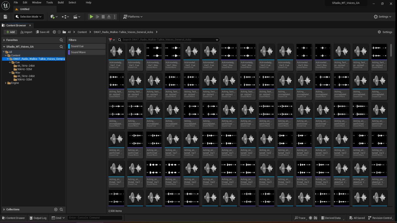
Task: Open the filter funnel icon menu
Action: (112, 40)
